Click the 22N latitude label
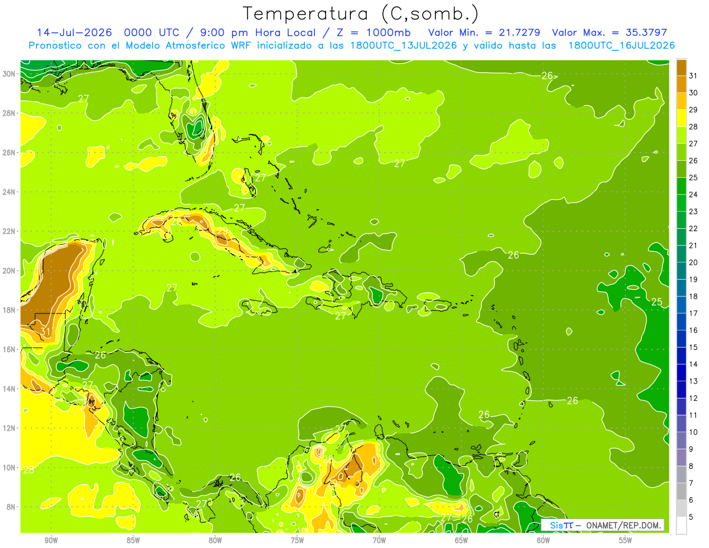The width and height of the screenshot is (709, 548). [9, 231]
